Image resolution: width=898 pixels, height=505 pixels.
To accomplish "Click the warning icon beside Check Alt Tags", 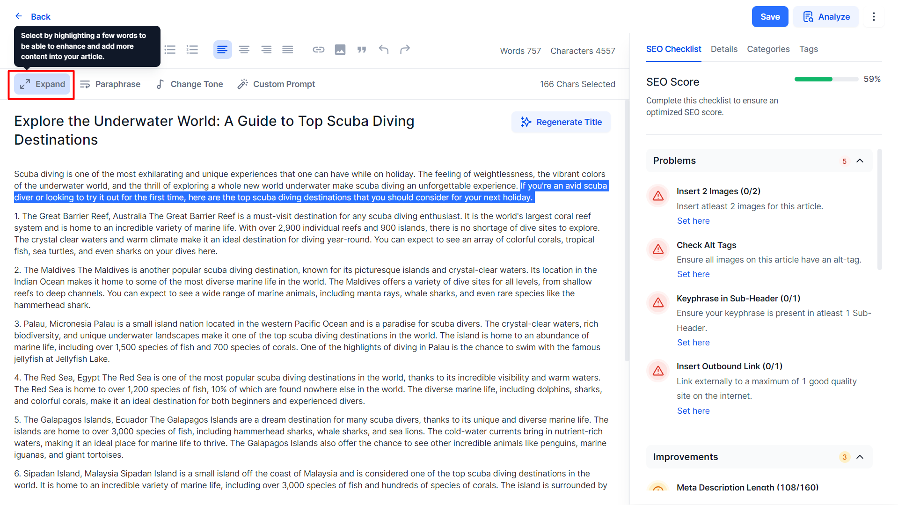I will [x=658, y=249].
